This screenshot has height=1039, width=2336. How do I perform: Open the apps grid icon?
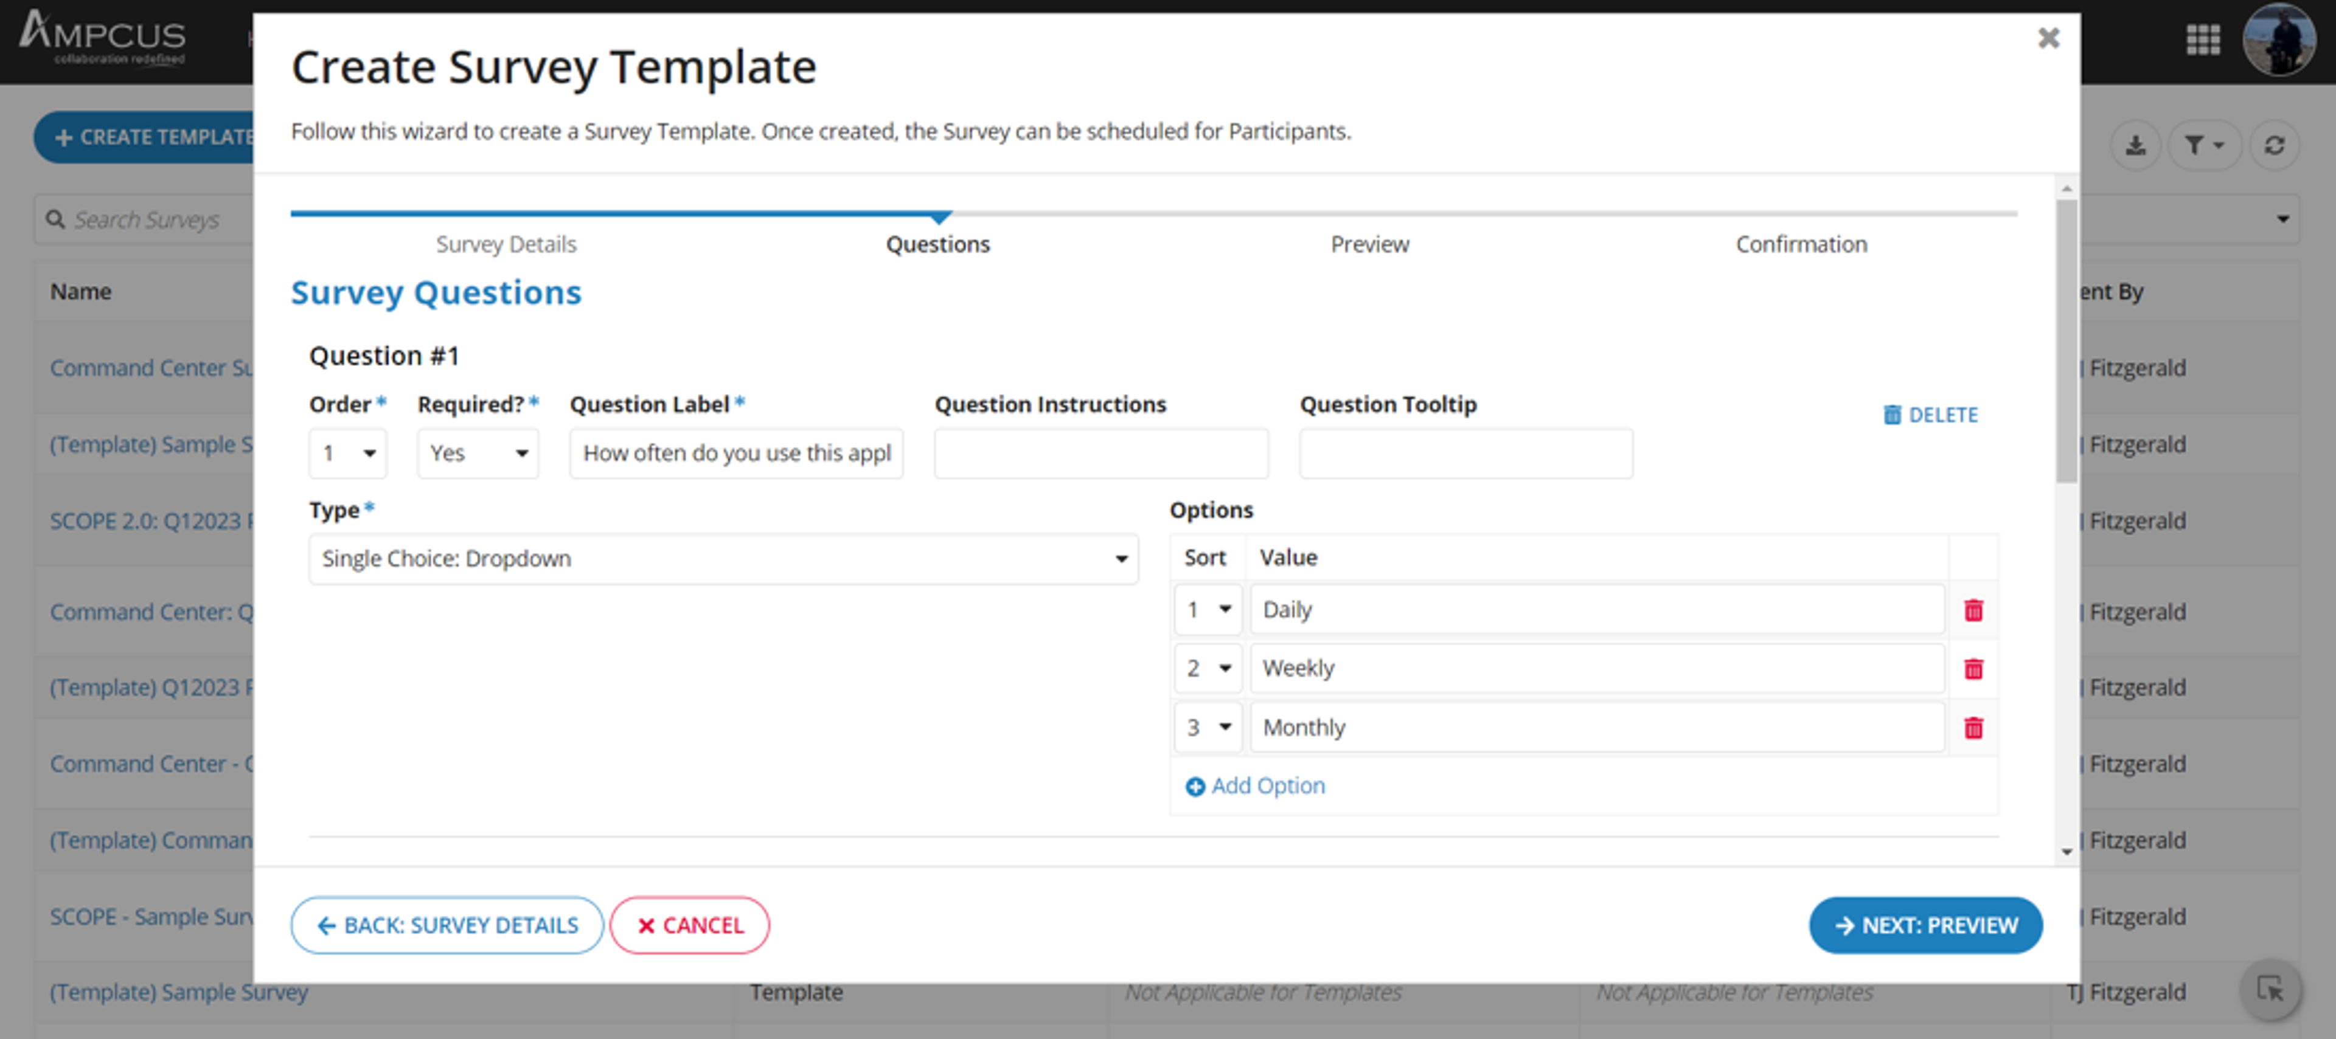2203,40
